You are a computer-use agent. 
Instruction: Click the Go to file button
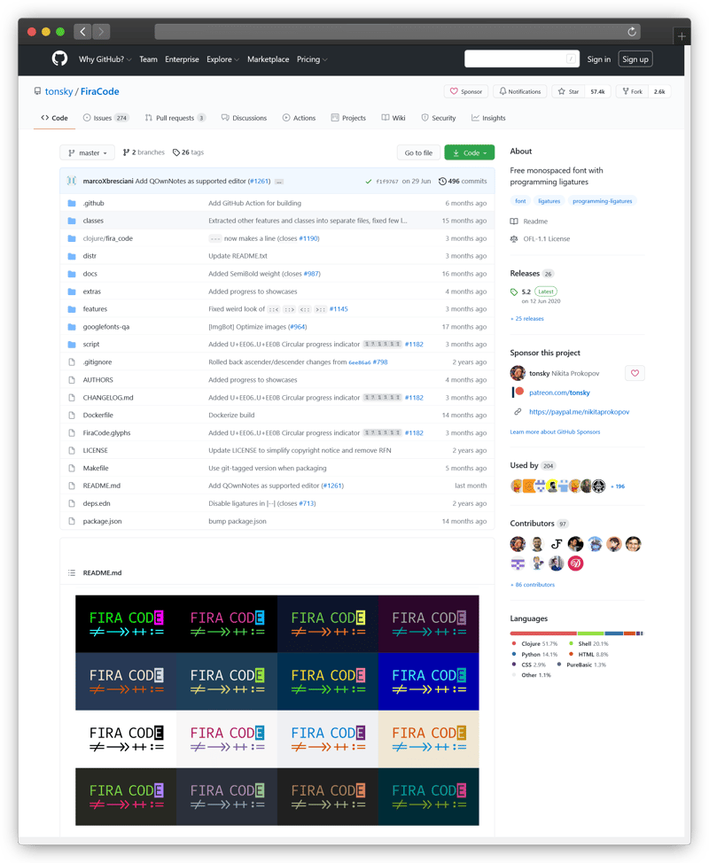418,152
